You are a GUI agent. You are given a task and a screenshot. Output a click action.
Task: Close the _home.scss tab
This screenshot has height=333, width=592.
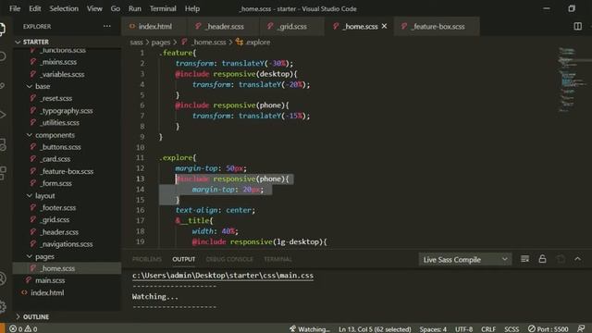385,26
